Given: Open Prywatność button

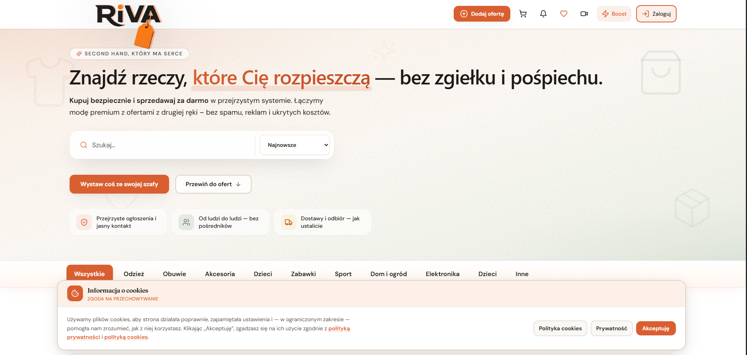Looking at the screenshot, I should click(612, 328).
